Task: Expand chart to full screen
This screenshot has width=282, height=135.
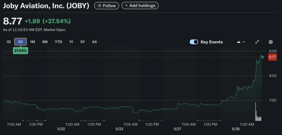Action: click(257, 42)
